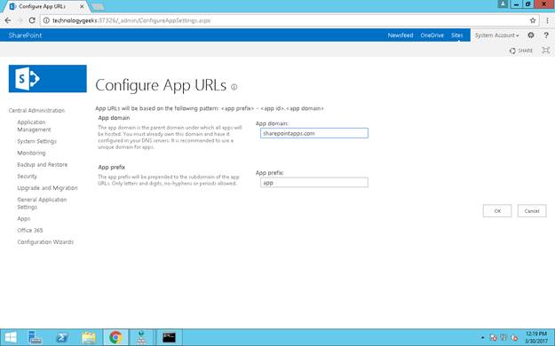Open the Command Prompt taskbar icon
The image size is (555, 346).
(170, 337)
